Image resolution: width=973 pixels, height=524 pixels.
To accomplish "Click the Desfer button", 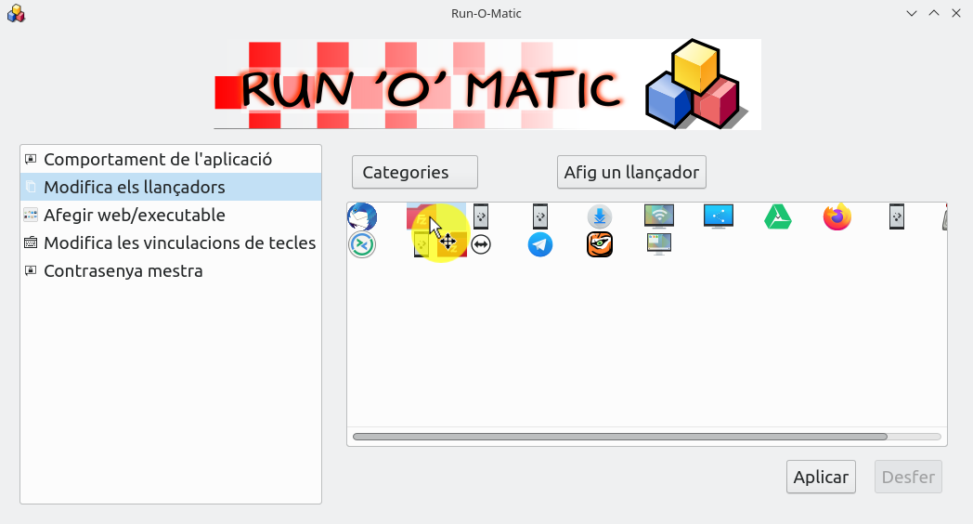I will [x=908, y=477].
